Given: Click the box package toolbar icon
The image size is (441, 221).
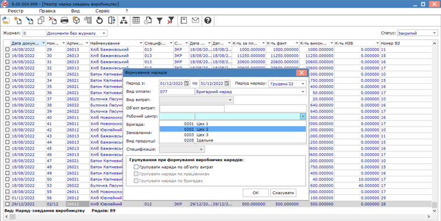Looking at the screenshot, I should click(x=76, y=20).
